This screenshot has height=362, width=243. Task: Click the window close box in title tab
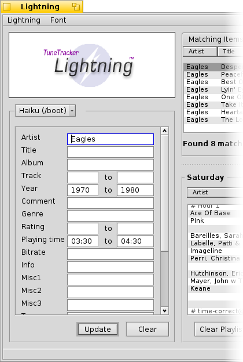7,7
